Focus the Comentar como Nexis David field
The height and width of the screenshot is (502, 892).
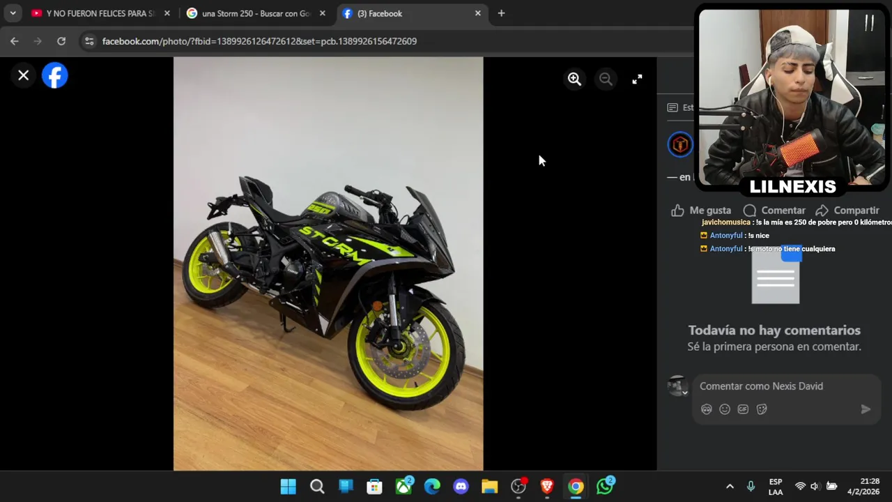coord(786,386)
